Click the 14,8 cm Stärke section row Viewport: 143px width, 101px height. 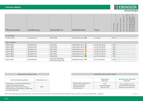pos(71,42)
